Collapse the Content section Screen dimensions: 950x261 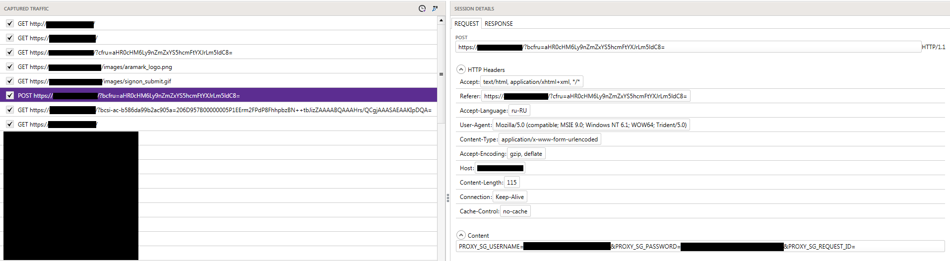tap(461, 235)
